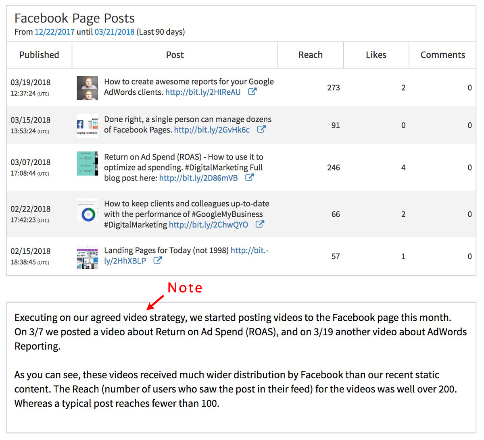This screenshot has width=484, height=440.
Task: Sort by the Likes column header
Action: [376, 55]
